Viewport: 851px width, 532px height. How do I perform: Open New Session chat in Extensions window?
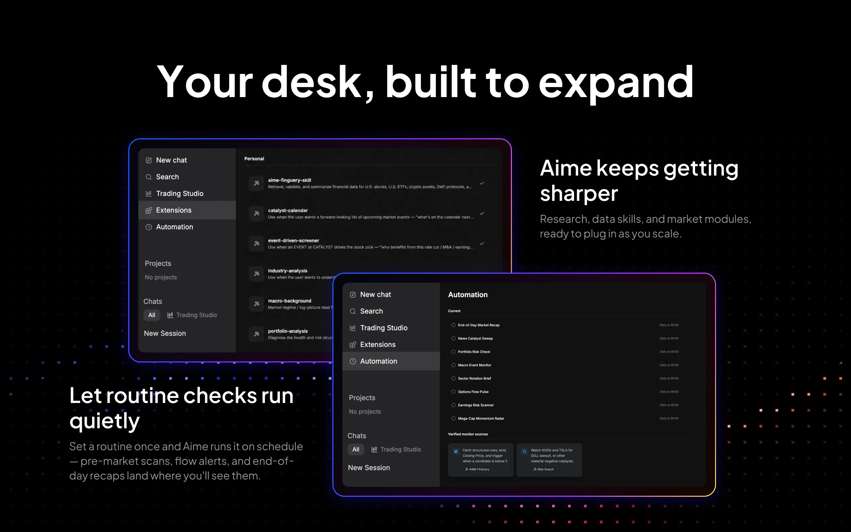pyautogui.click(x=165, y=333)
